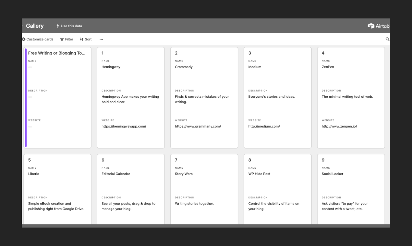Click text 'Control the visibility of items'

(274, 206)
